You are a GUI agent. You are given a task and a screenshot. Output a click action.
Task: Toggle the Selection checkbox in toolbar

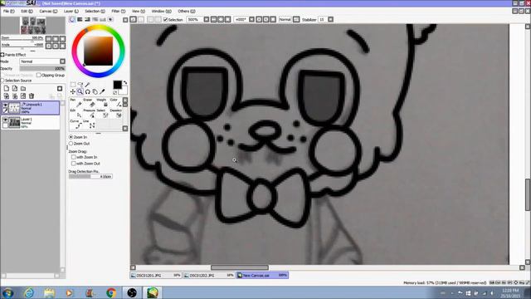(166, 20)
